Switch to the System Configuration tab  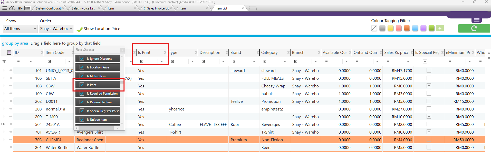(x=49, y=8)
